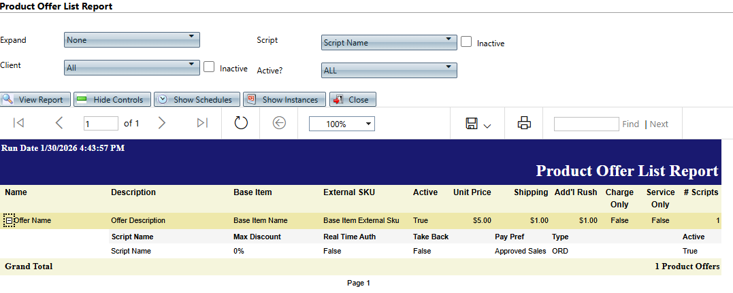Navigate back to parent report
This screenshot has height=293, width=733.
pos(278,123)
